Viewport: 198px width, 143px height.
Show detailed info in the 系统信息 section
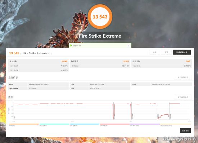183,77
